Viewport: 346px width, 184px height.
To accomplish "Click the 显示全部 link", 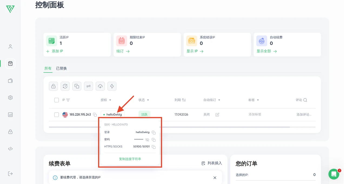I will click(x=267, y=51).
